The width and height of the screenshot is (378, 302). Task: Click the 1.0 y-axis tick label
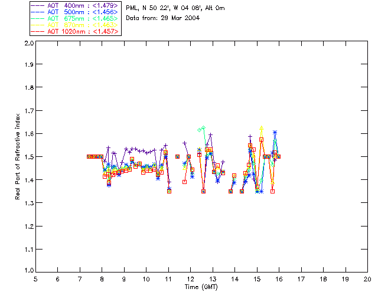pyautogui.click(x=29, y=271)
